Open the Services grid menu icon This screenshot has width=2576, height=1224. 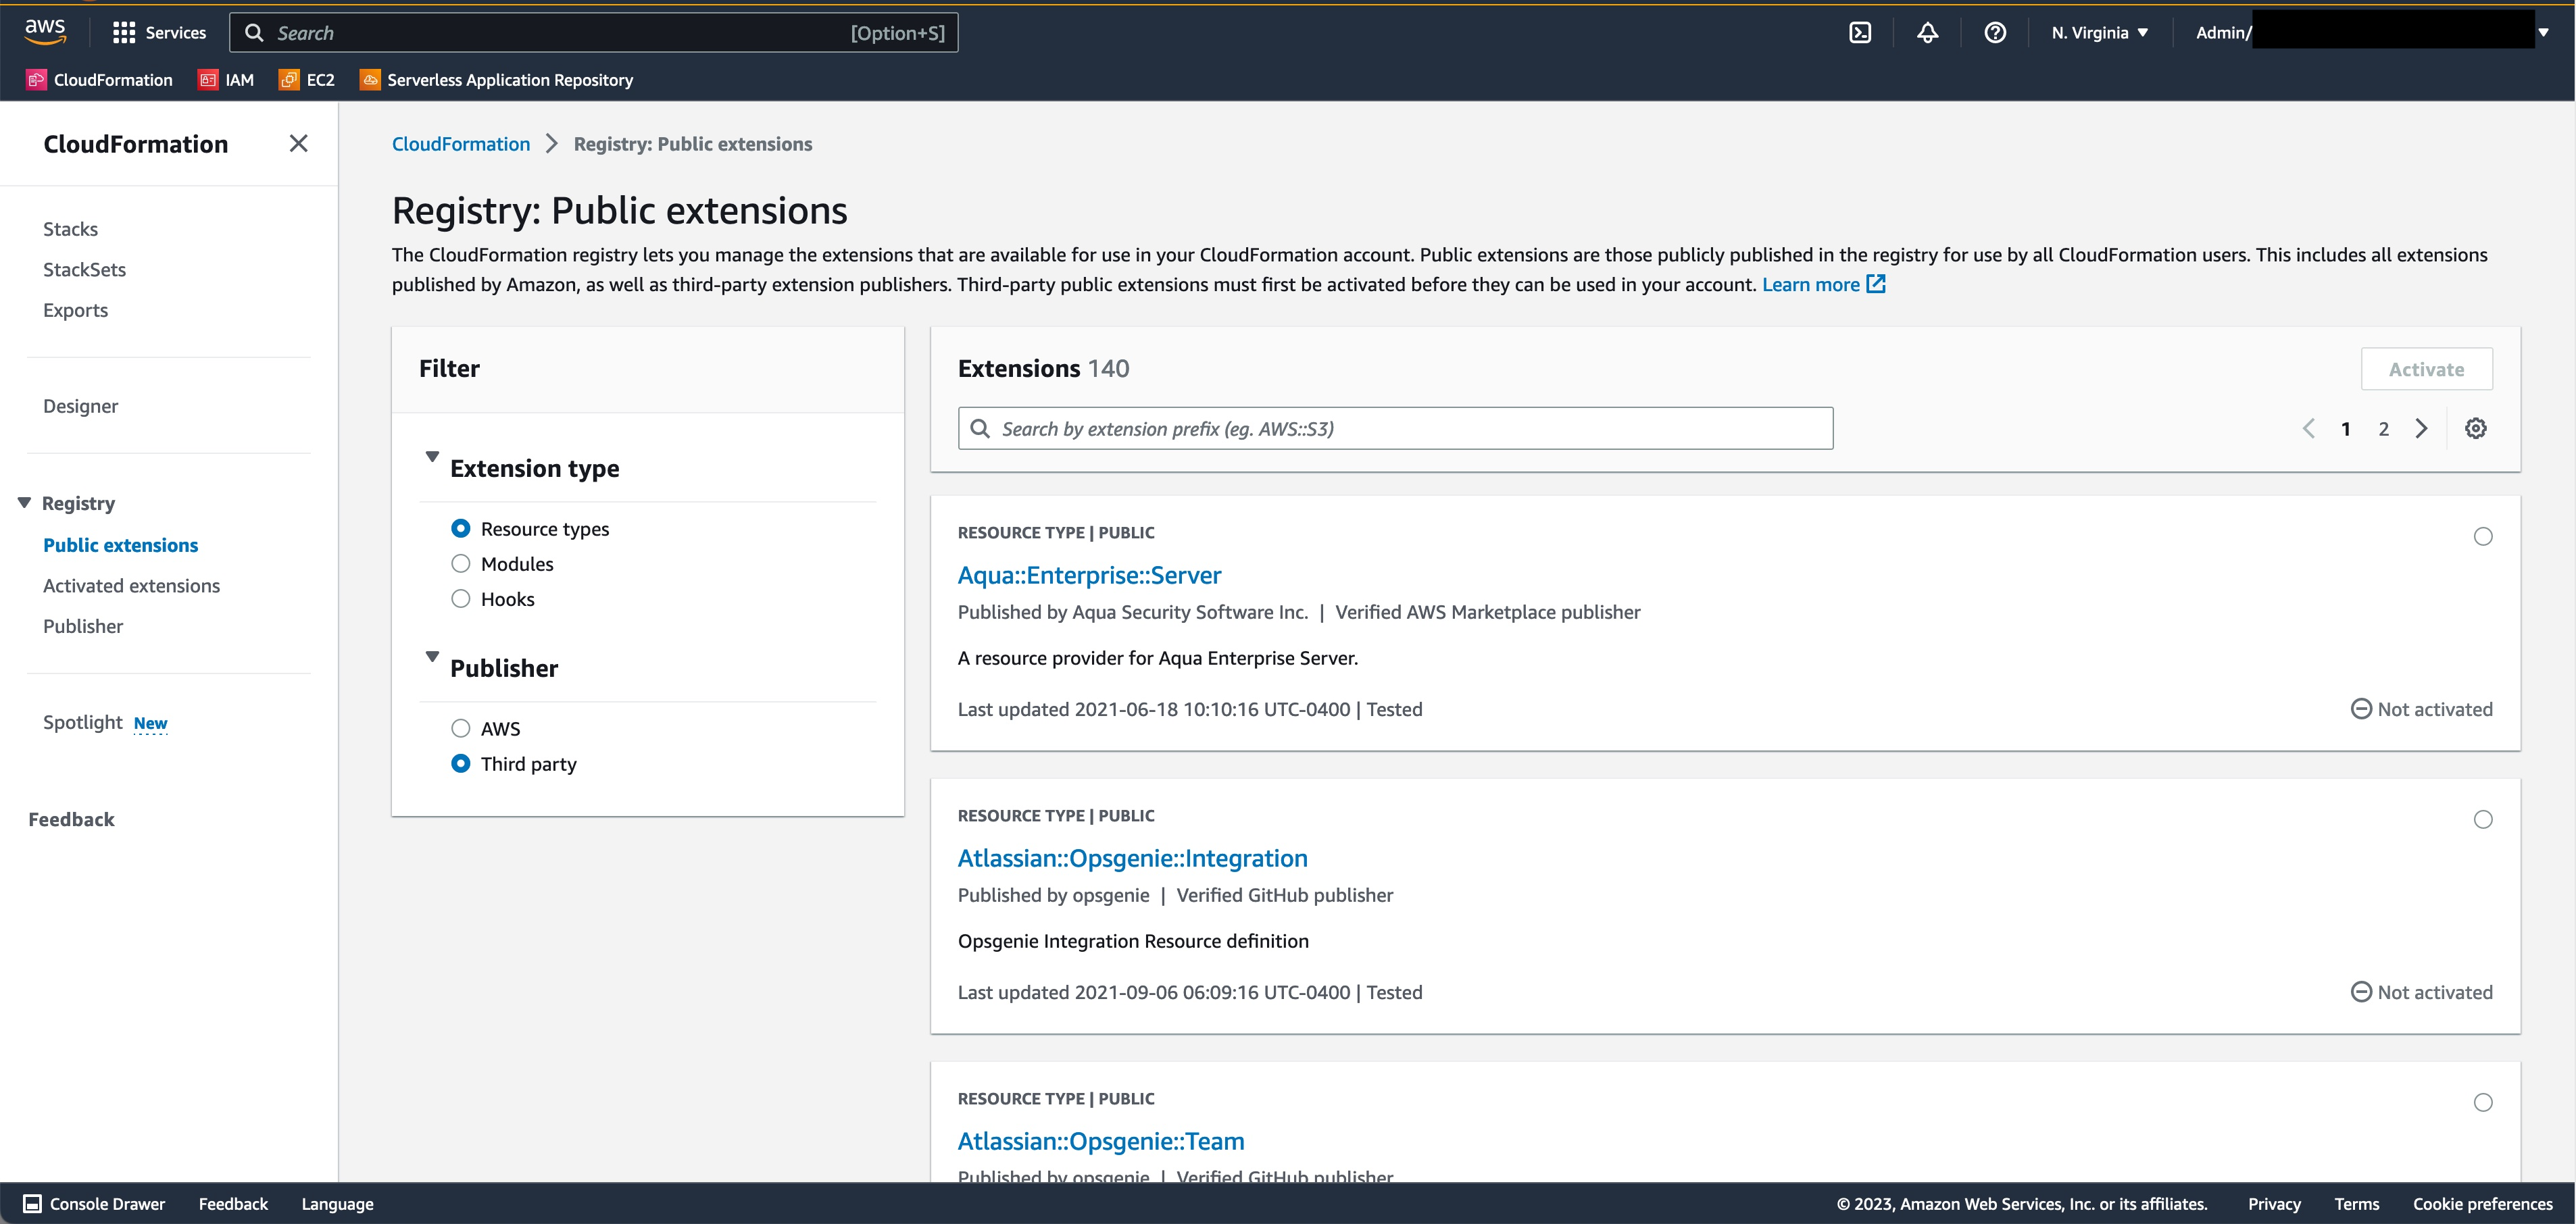(x=124, y=33)
